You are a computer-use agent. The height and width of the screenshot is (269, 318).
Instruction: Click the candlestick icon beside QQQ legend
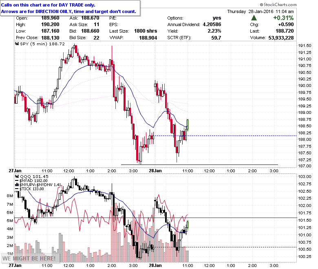click(x=17, y=176)
